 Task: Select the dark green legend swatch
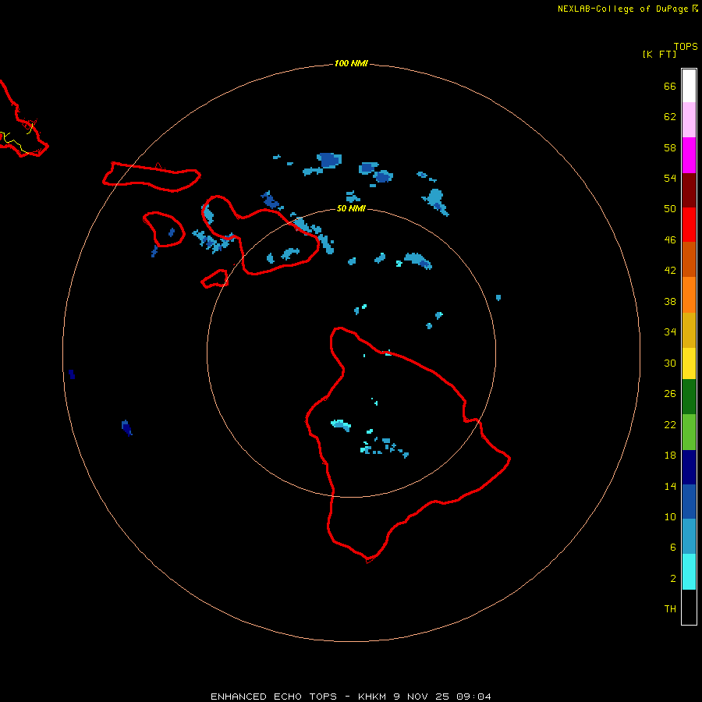coord(689,397)
